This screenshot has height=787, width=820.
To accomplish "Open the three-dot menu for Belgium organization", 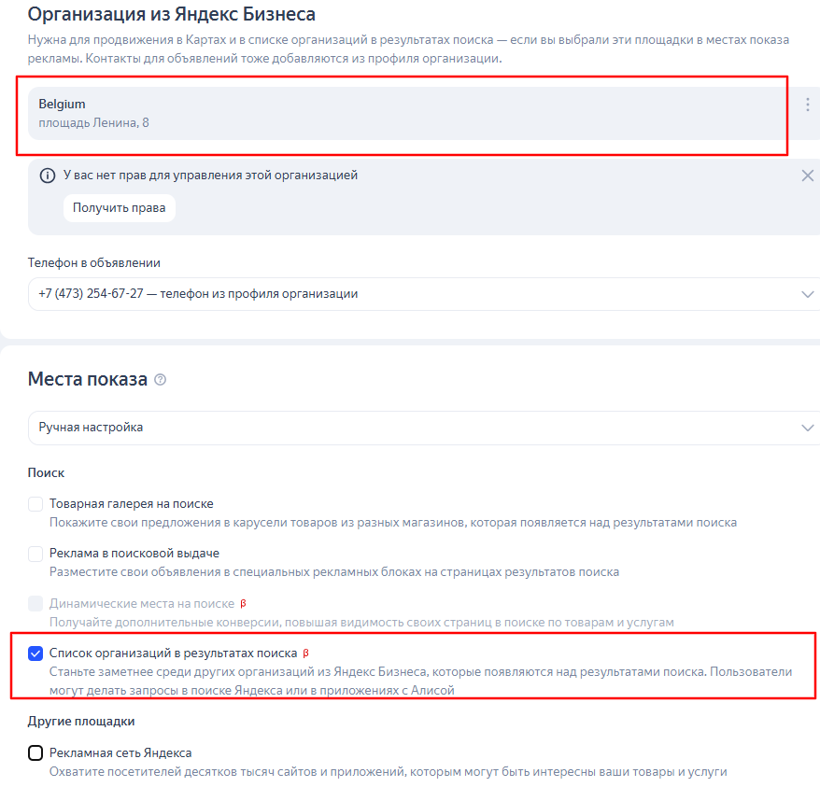I will 808,105.
